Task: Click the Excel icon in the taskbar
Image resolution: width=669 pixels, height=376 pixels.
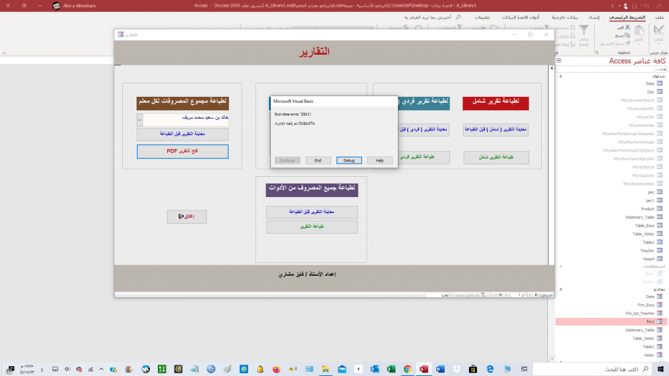Action: 391,369
